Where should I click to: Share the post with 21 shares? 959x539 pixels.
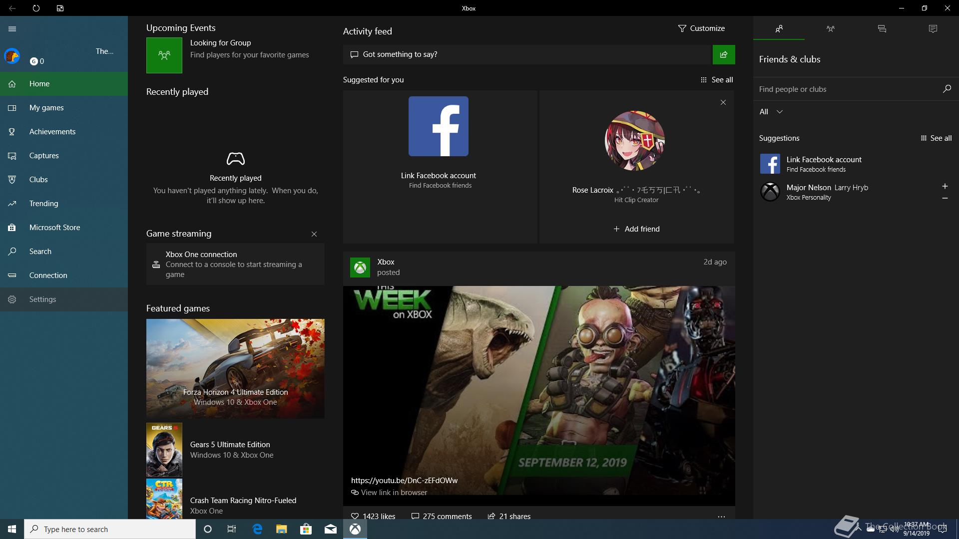coord(509,516)
